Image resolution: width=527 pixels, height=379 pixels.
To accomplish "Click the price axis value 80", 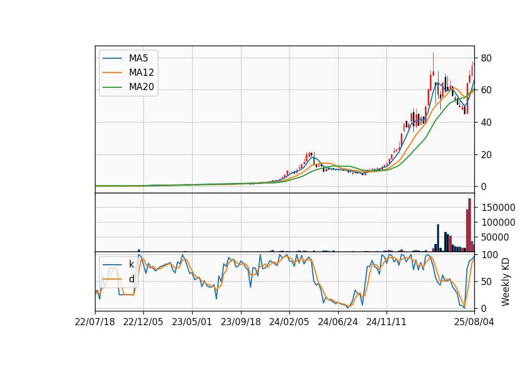I will [x=486, y=58].
